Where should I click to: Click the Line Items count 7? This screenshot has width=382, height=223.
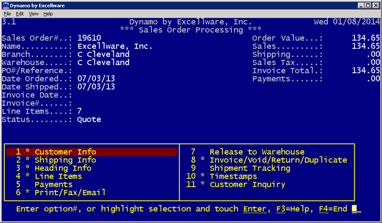tap(80, 111)
